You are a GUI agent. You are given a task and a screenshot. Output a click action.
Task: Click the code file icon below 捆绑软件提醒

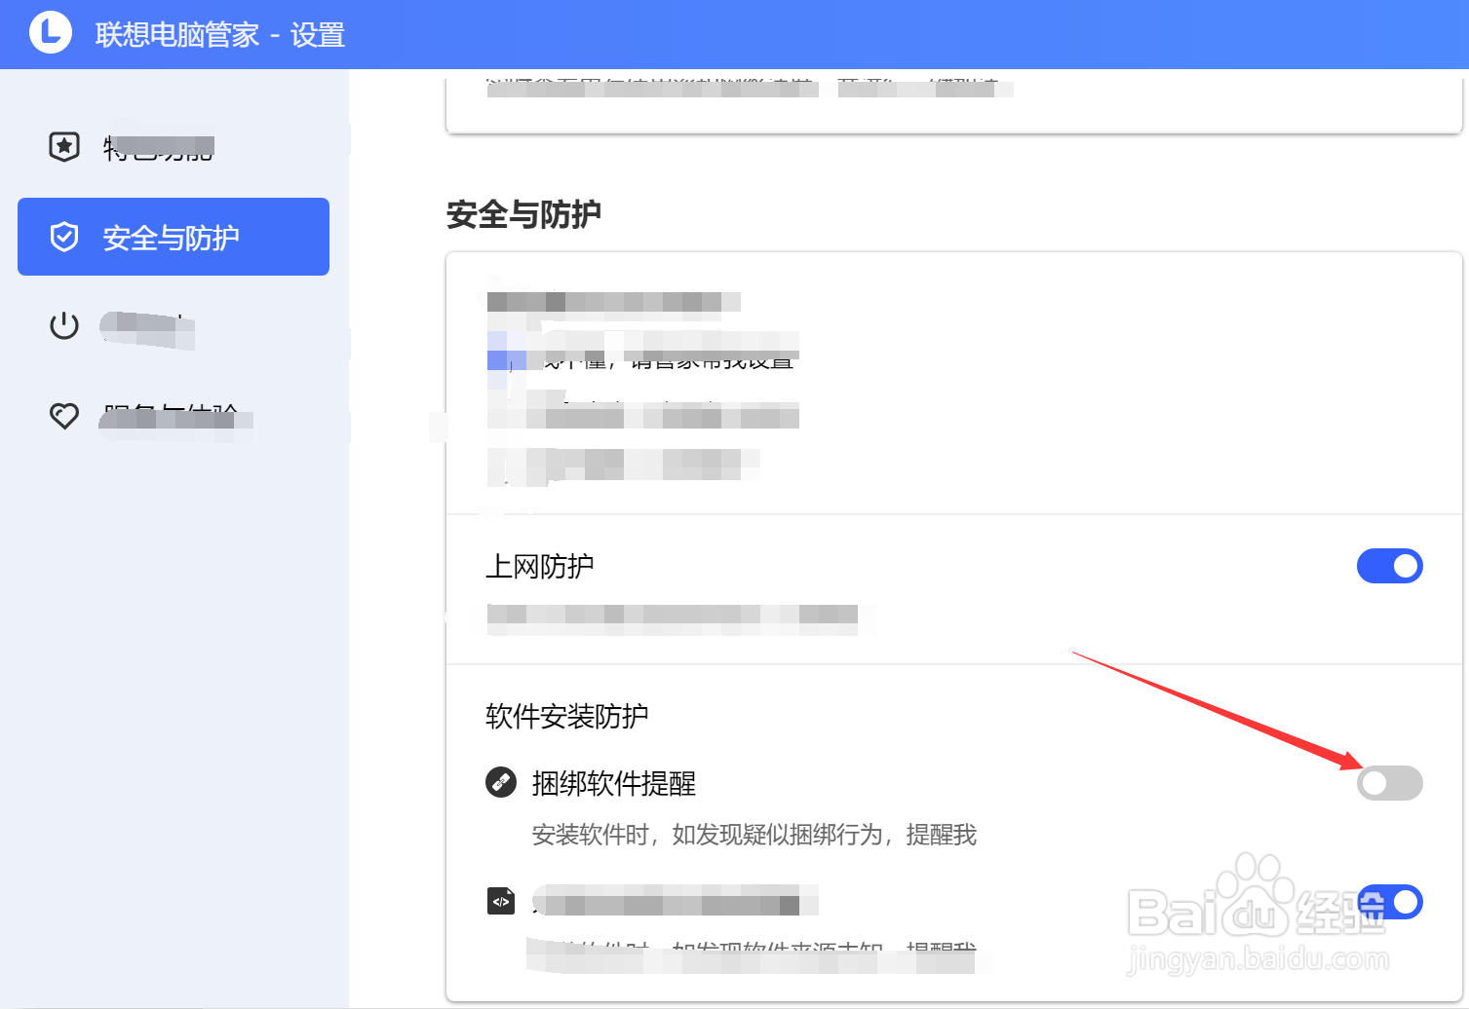501,901
